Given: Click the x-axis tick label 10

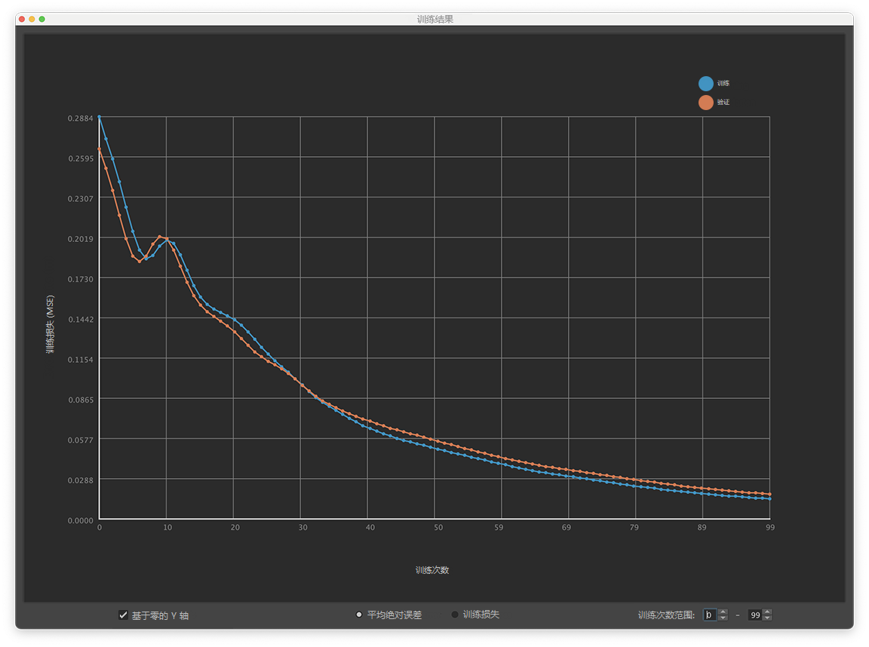Looking at the screenshot, I should click(x=167, y=528).
